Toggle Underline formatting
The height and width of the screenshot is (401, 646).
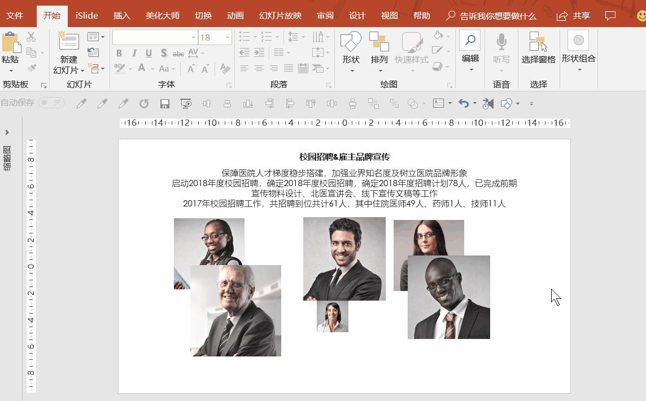[149, 53]
